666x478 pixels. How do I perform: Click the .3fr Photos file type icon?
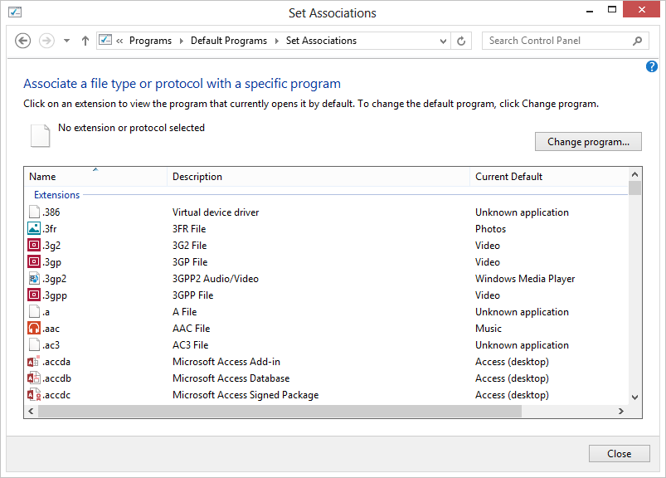pos(34,228)
